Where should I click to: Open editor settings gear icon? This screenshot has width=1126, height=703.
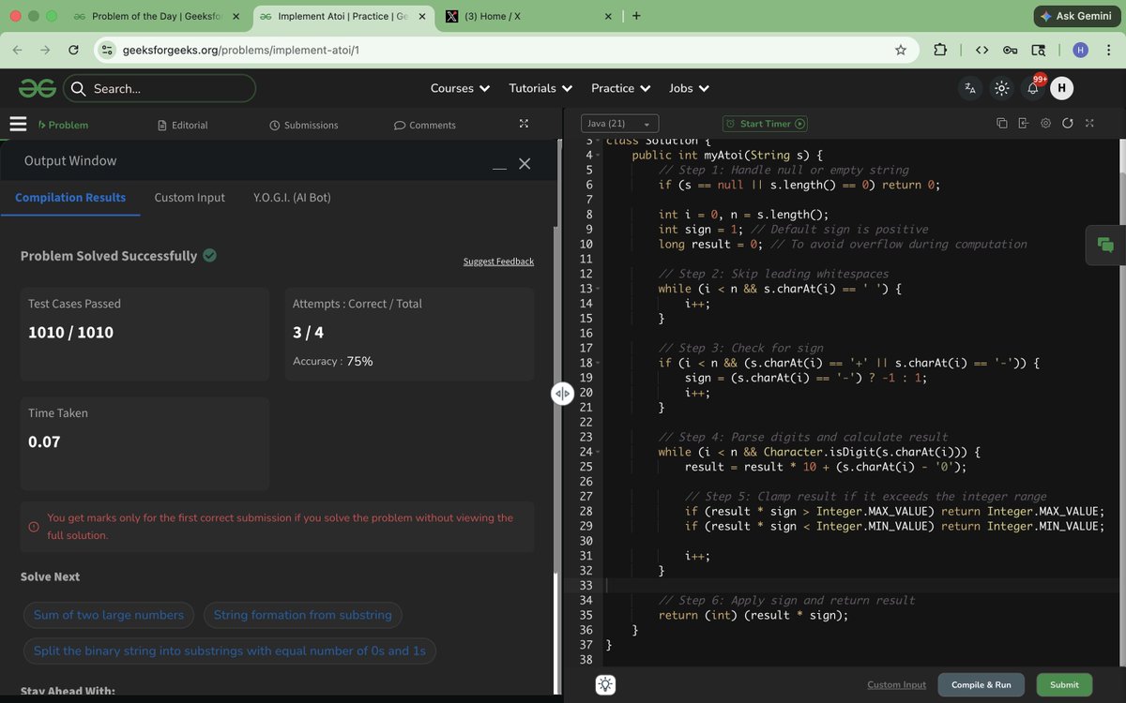point(1045,124)
